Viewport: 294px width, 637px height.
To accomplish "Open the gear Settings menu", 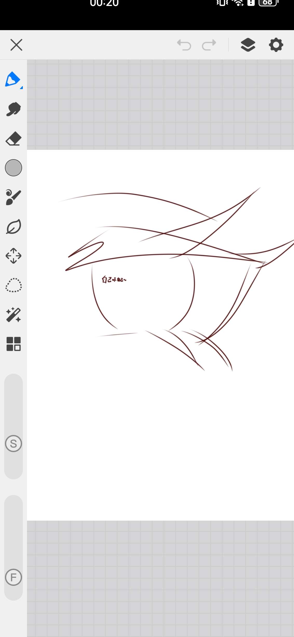I will coord(276,45).
